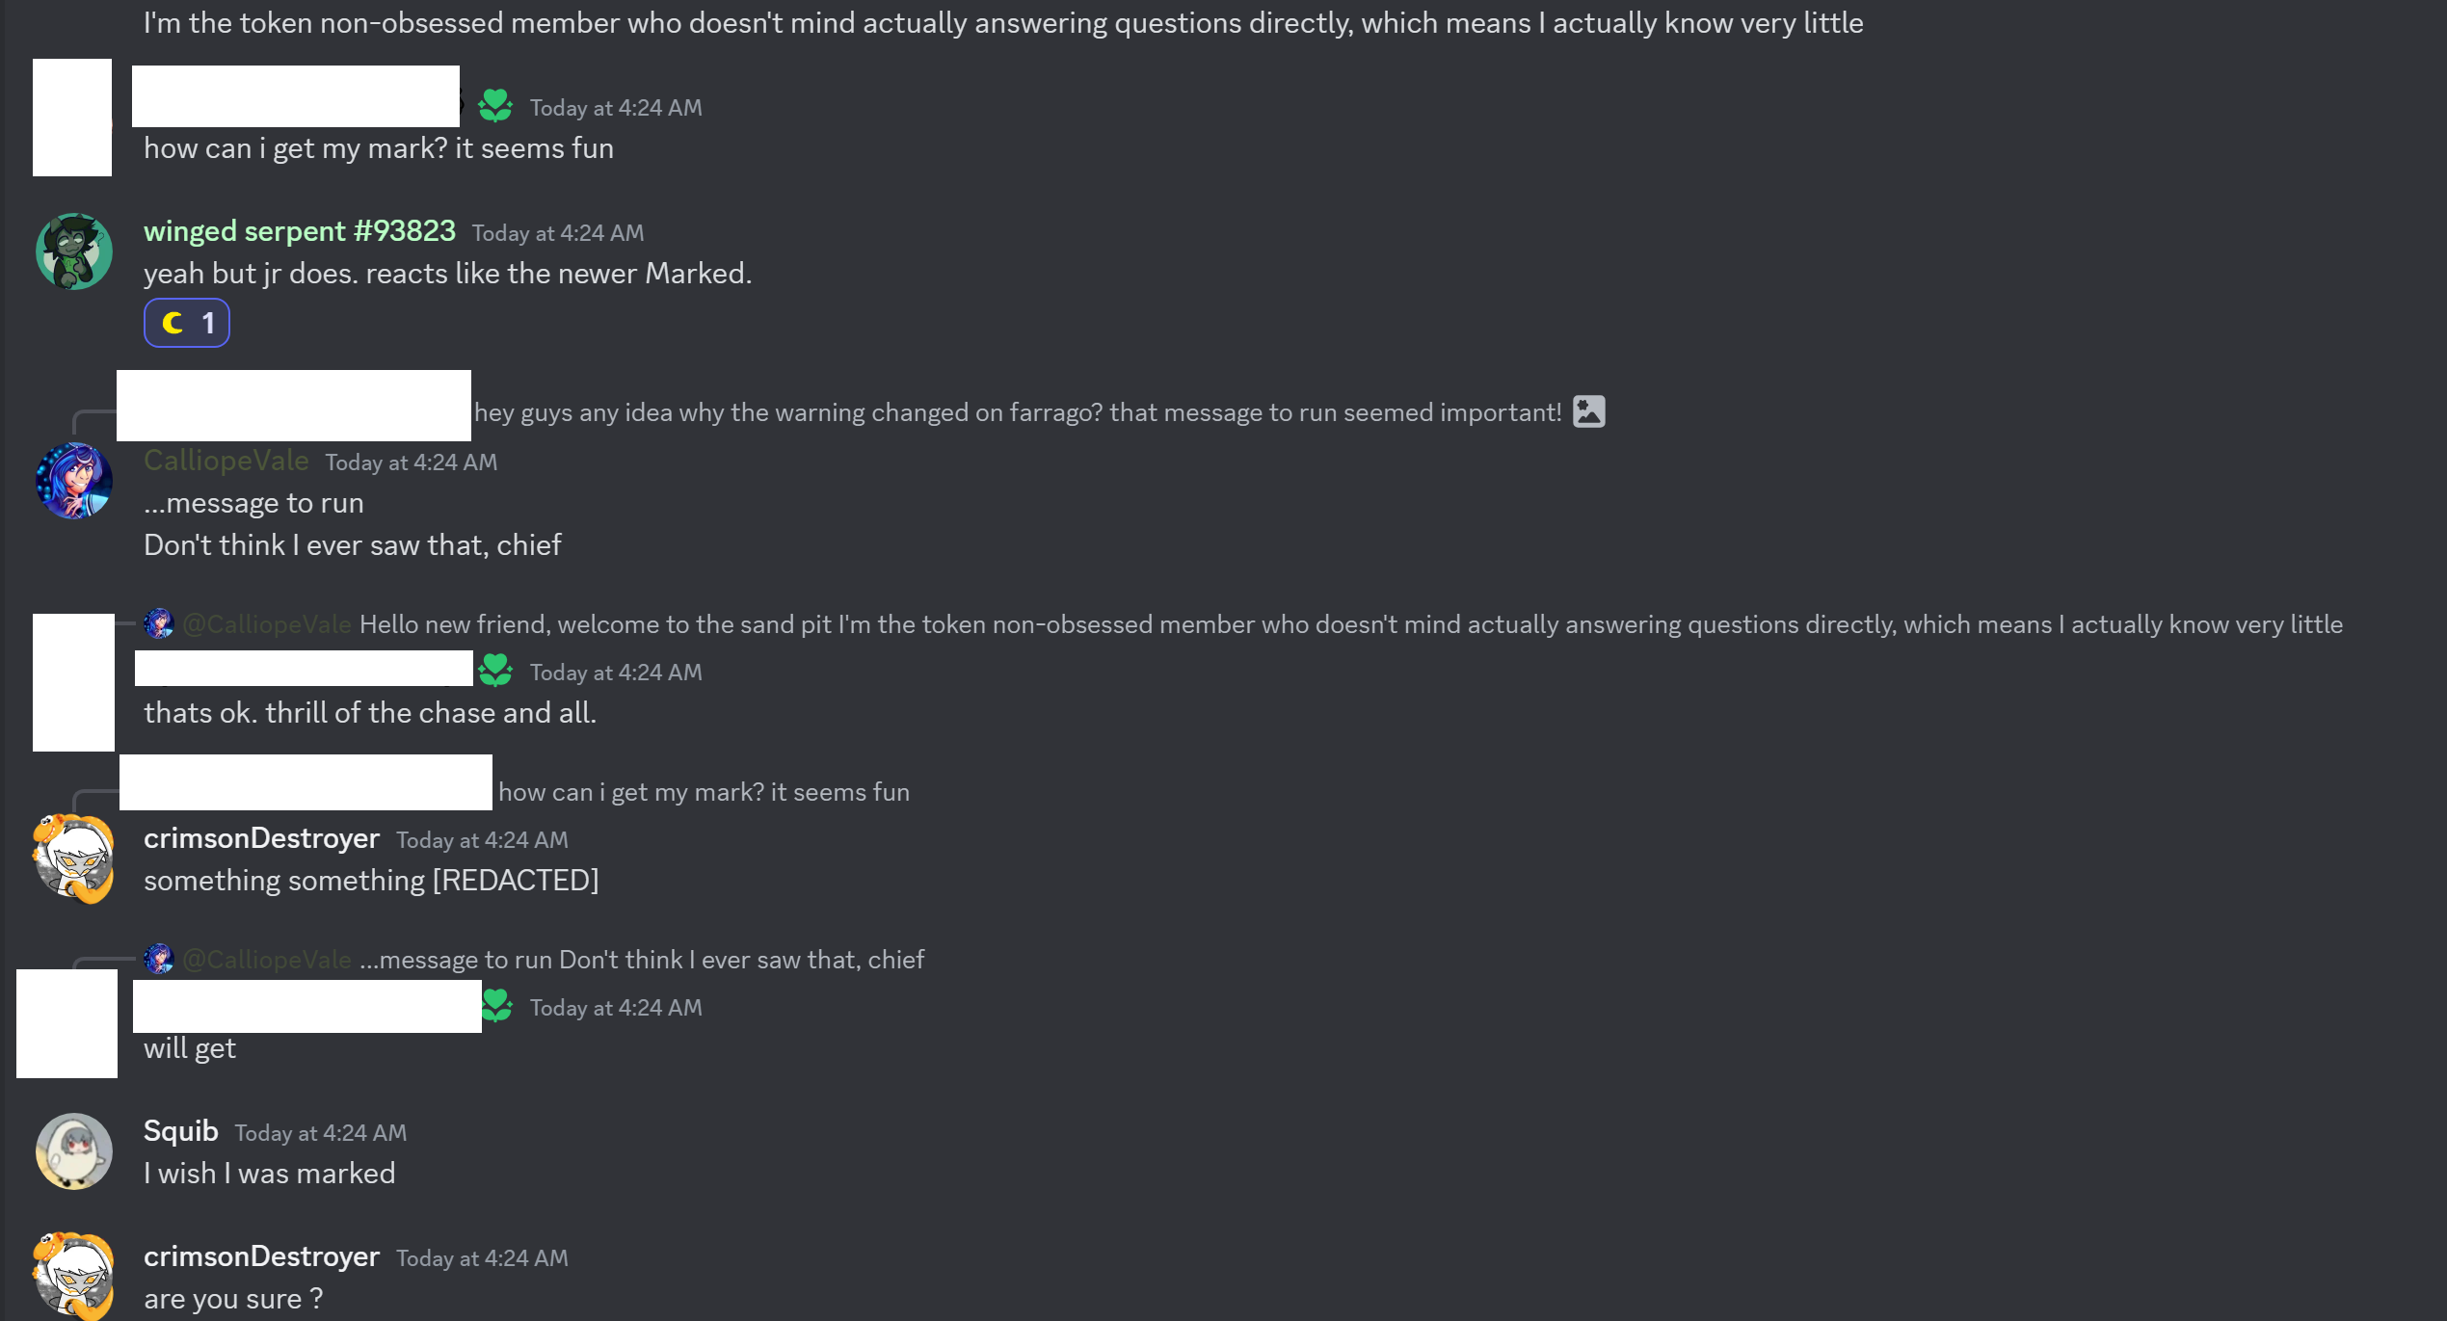Viewport: 2447px width, 1321px height.
Task: Open Squib's ghost avatar
Action: coord(74,1151)
